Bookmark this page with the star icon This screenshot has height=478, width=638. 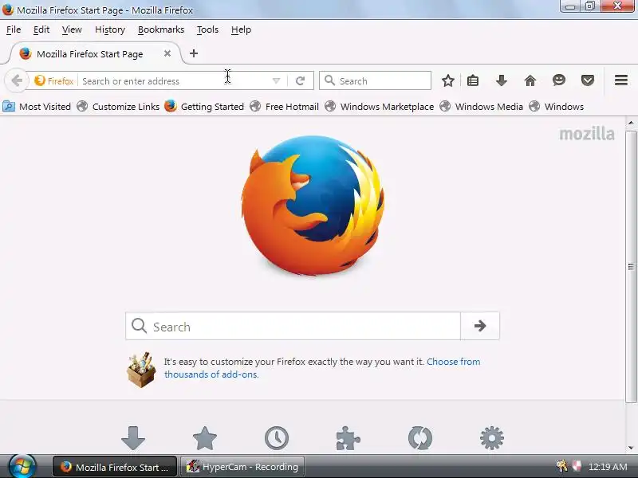(x=448, y=81)
